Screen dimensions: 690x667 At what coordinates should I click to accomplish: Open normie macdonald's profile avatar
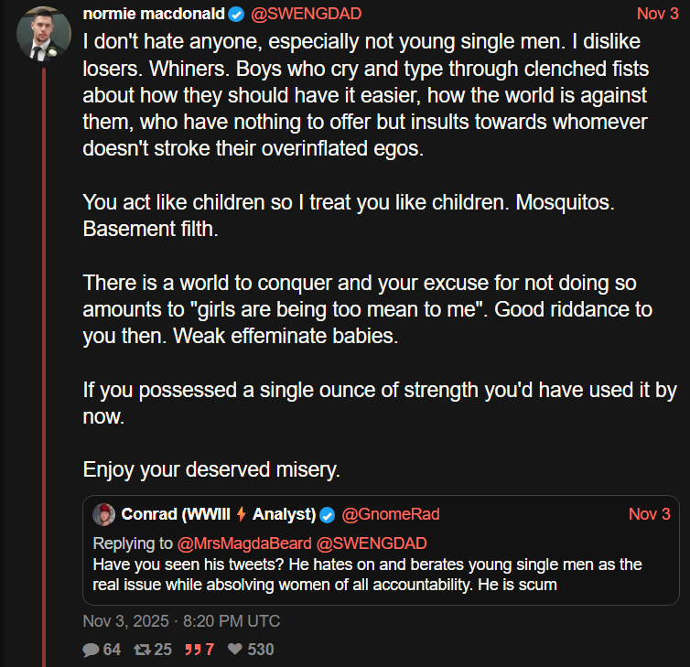[x=44, y=34]
